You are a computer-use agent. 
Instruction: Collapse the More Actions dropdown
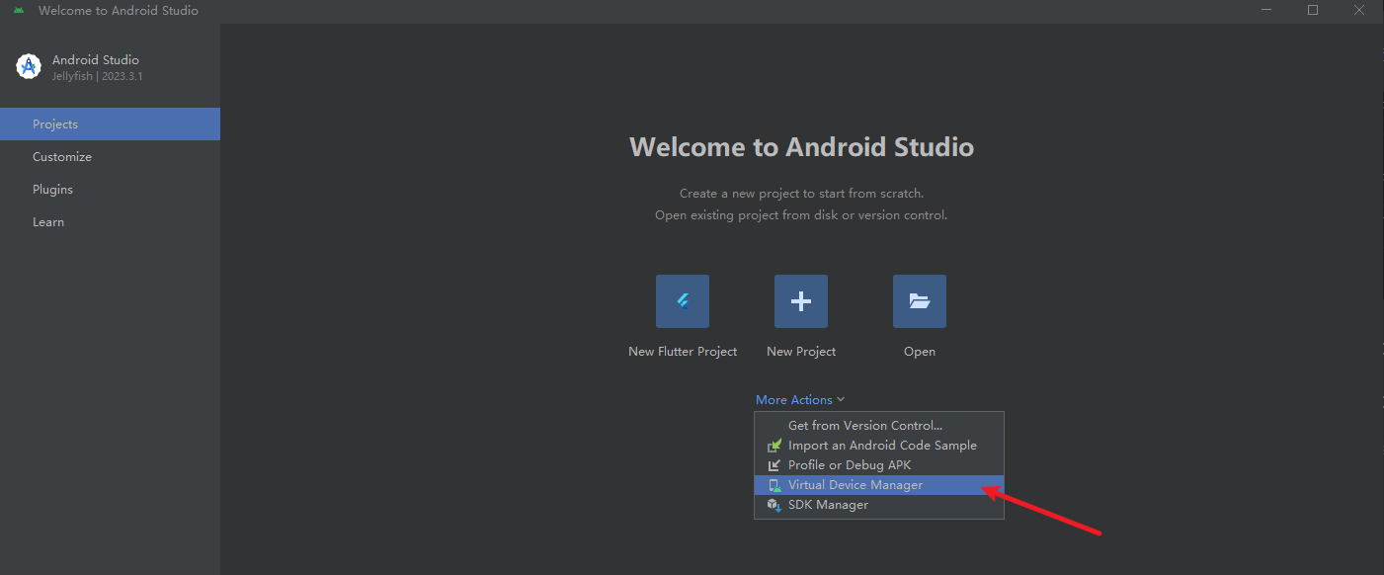coord(793,400)
